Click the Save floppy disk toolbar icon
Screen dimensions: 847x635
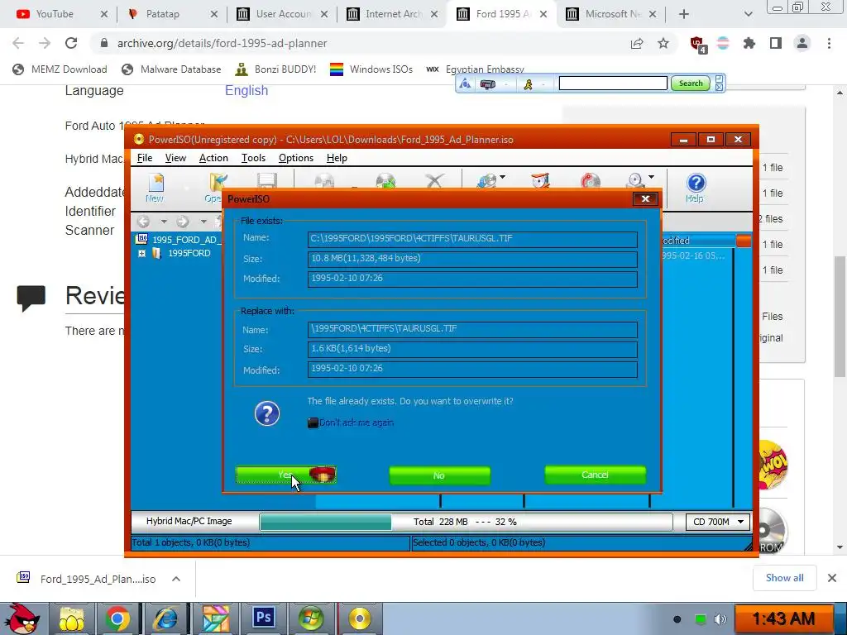[267, 181]
